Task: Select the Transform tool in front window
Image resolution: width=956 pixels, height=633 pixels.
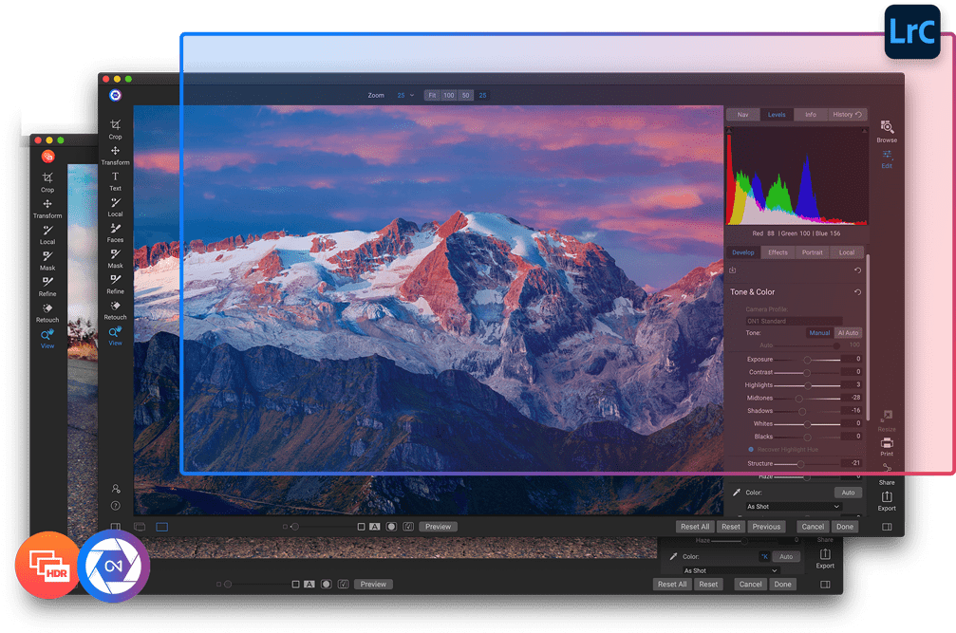Action: [115, 156]
